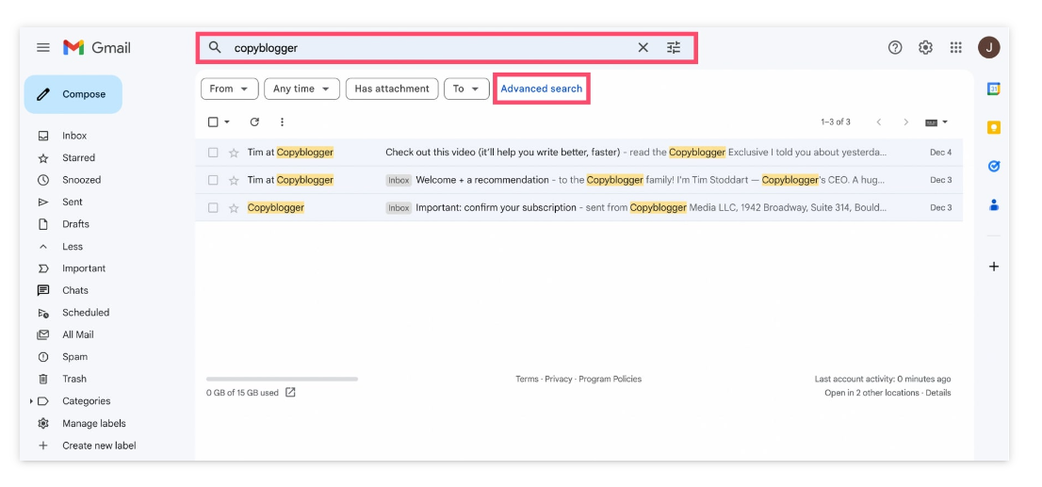Show search options slider icon
The image size is (1042, 487).
(x=674, y=48)
